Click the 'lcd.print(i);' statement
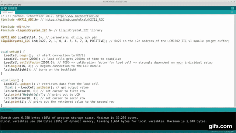The height and width of the screenshot is (133, 236). pyautogui.click(x=15, y=102)
